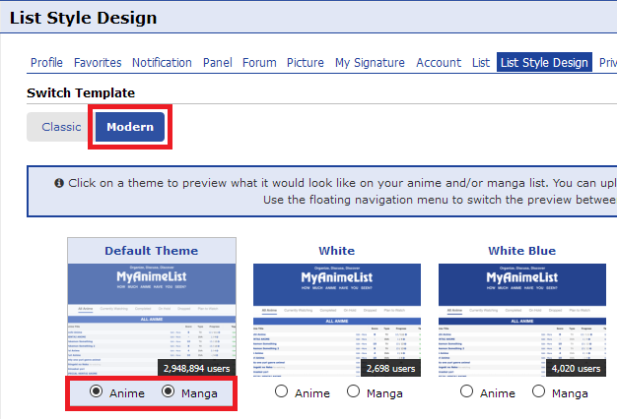Select the List Style Design tab
The width and height of the screenshot is (617, 419).
[544, 62]
